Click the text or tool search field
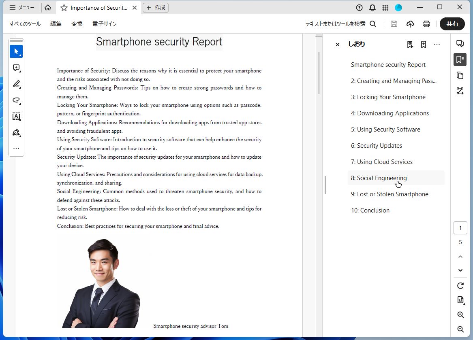Image resolution: width=473 pixels, height=340 pixels. 336,24
